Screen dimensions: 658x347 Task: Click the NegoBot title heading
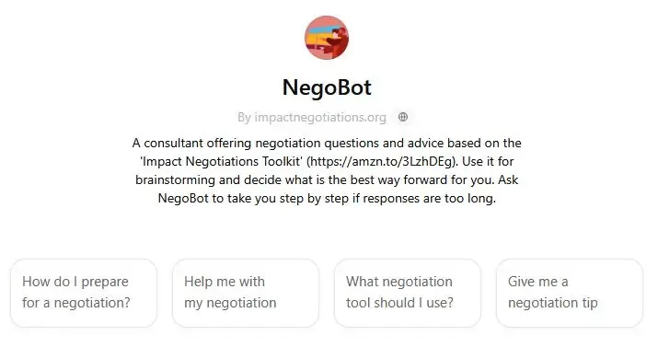click(327, 87)
